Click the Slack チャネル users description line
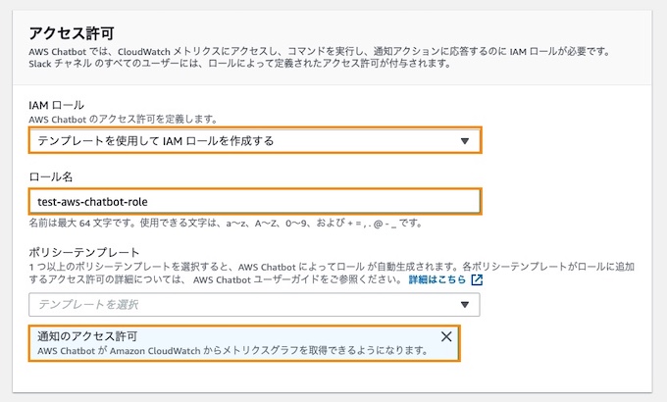 (x=240, y=64)
